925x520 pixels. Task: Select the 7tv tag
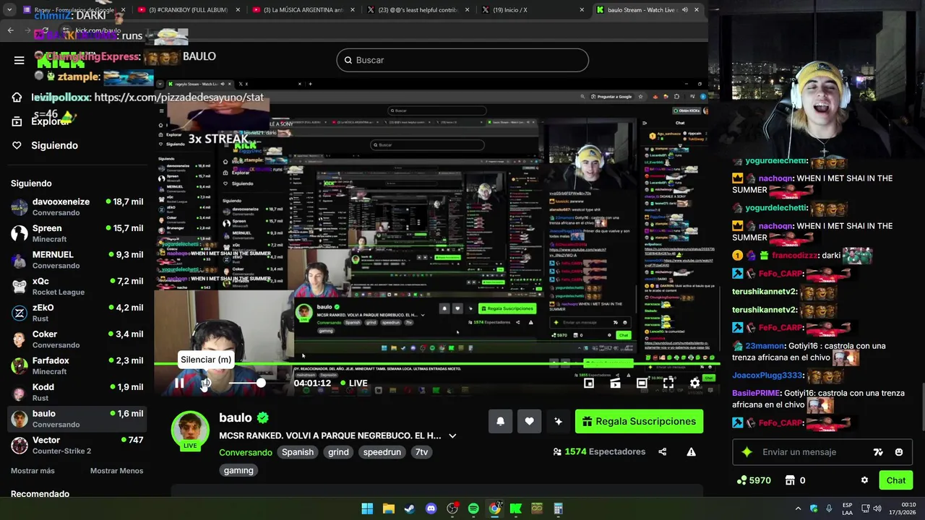click(x=421, y=452)
